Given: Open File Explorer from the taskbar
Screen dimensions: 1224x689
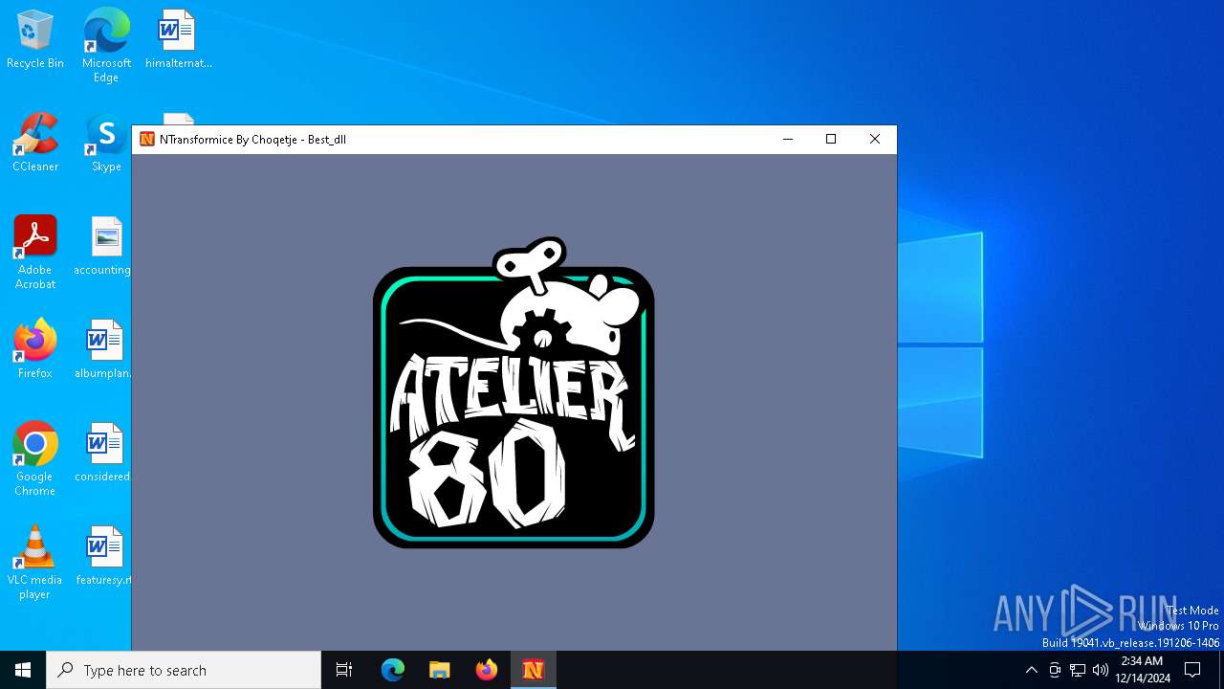Looking at the screenshot, I should (439, 670).
